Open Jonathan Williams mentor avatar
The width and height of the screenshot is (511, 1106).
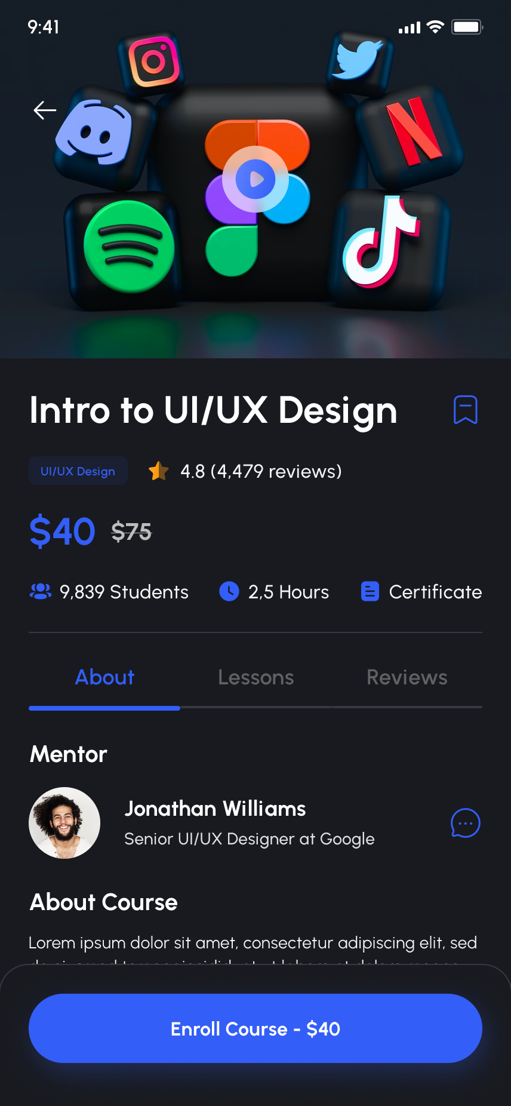coord(64,823)
